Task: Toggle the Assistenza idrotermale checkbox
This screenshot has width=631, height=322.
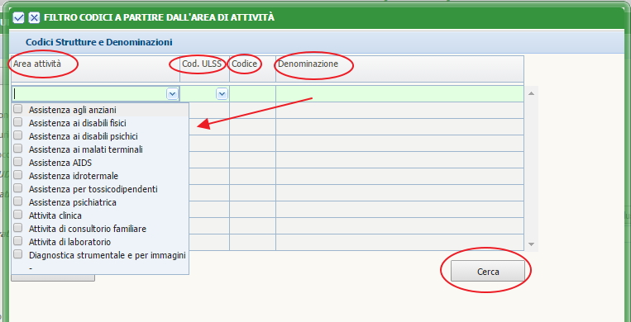Action: click(x=17, y=175)
